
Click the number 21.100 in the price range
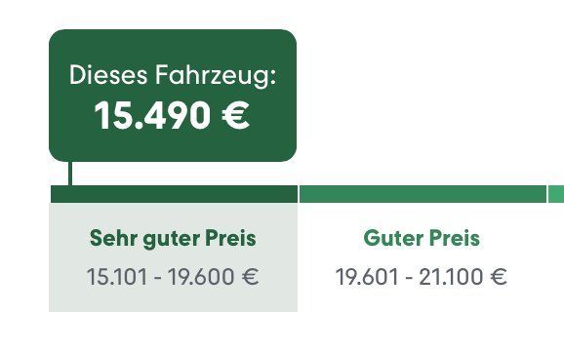click(451, 277)
